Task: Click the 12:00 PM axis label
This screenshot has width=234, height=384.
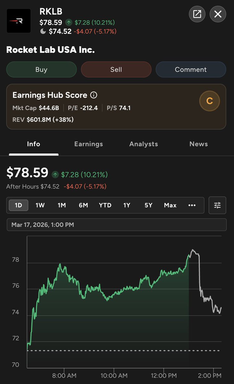Action: [163, 375]
